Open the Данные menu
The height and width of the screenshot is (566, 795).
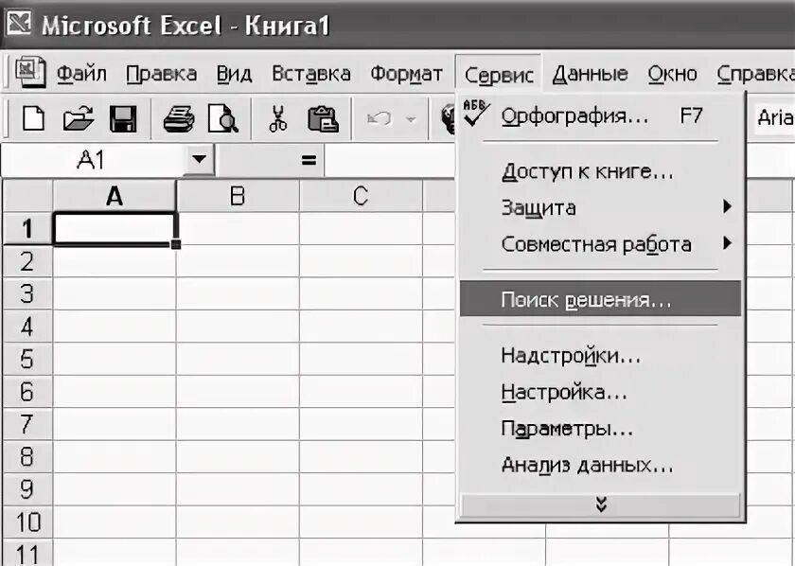[591, 74]
